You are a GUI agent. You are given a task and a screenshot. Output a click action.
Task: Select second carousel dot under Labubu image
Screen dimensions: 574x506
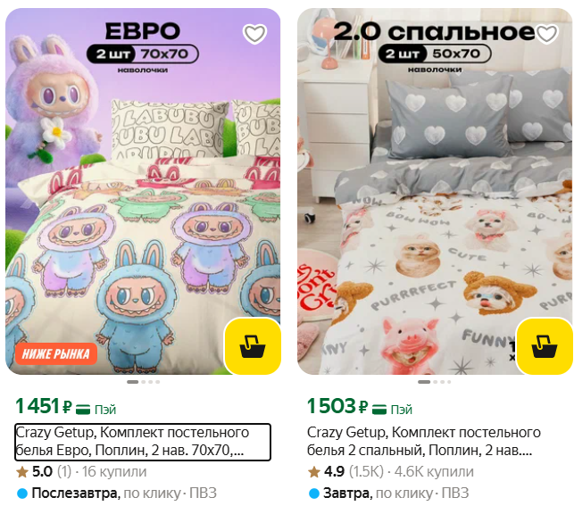click(144, 382)
